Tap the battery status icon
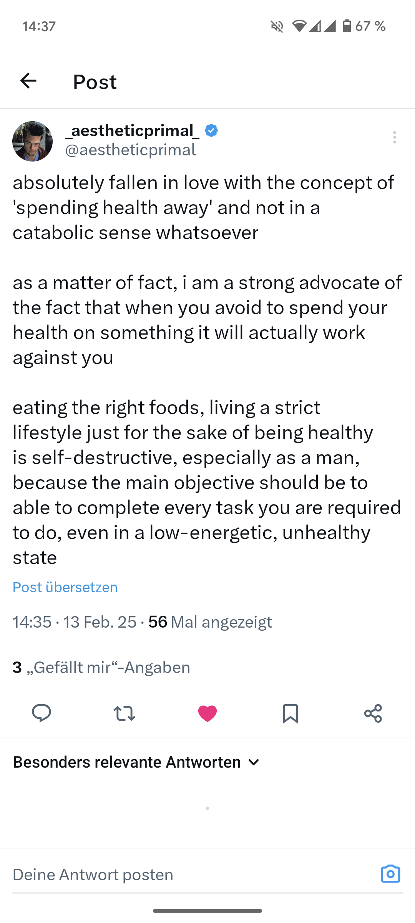 pyautogui.click(x=347, y=26)
